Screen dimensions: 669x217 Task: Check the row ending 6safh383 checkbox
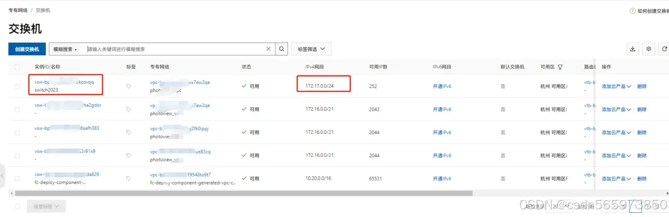click(x=17, y=132)
